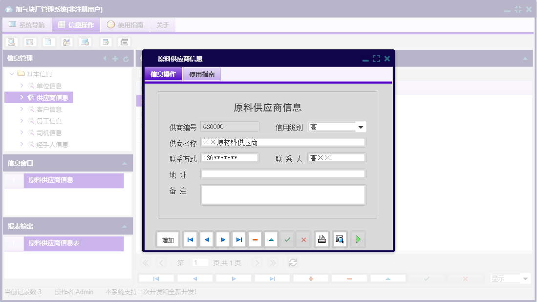
Task: Jump to last record with the navigation icon
Action: [x=238, y=239]
